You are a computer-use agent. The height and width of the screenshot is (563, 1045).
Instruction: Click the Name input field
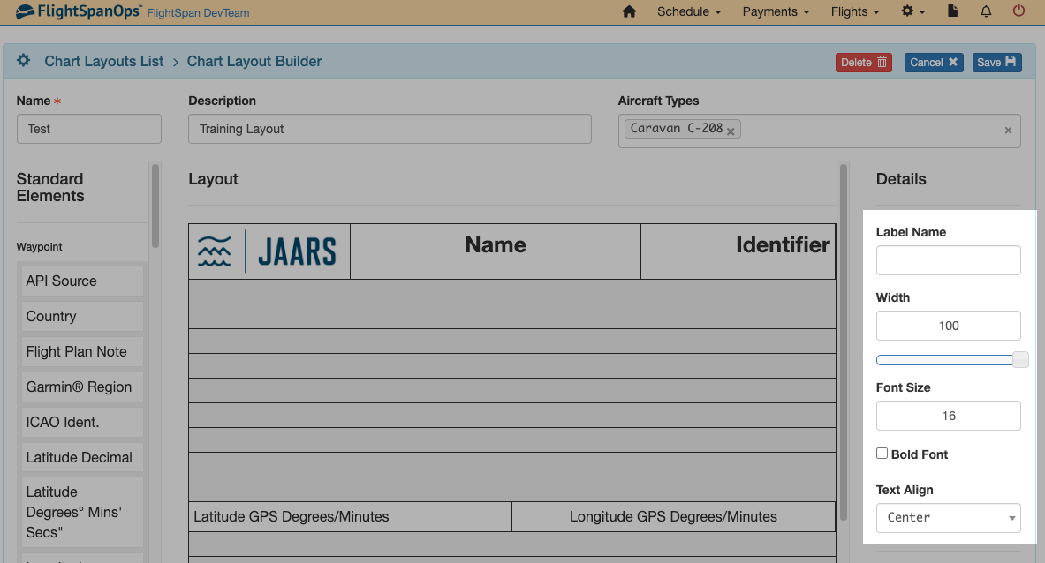88,129
